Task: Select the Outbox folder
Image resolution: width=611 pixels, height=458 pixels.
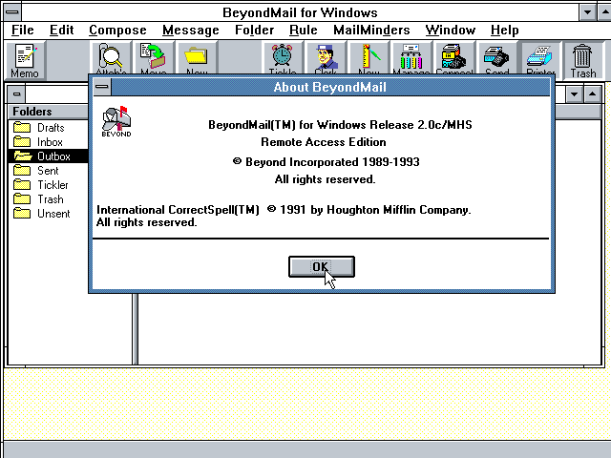Action: pos(48,156)
